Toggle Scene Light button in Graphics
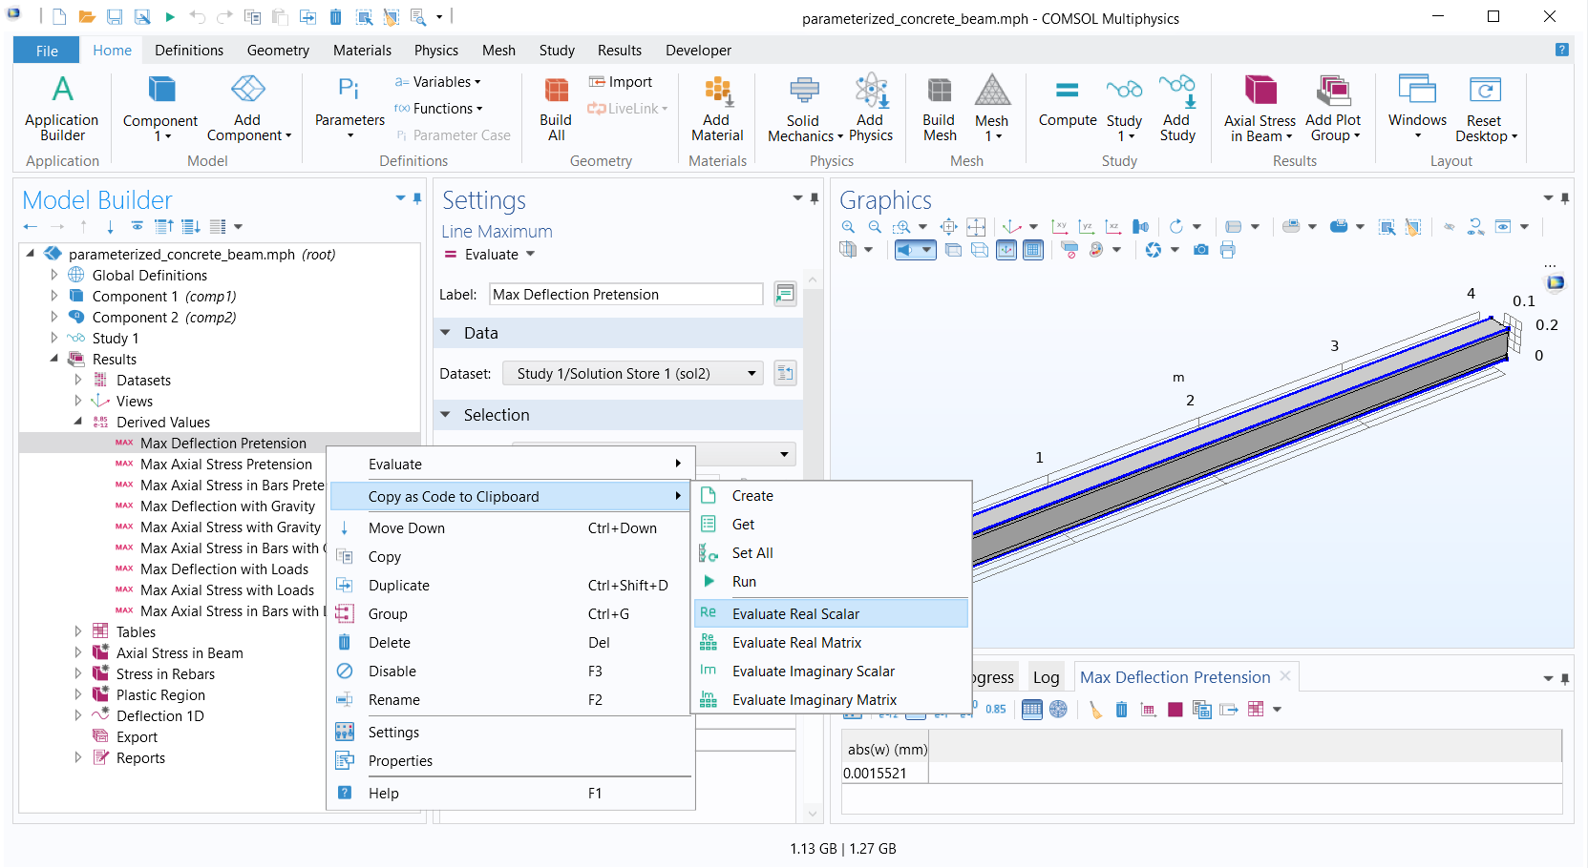Image resolution: width=1588 pixels, height=868 pixels. [x=915, y=250]
